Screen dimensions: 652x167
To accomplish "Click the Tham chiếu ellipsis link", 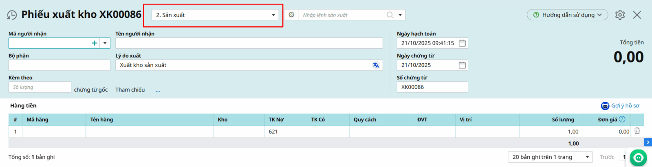I will click(x=158, y=90).
